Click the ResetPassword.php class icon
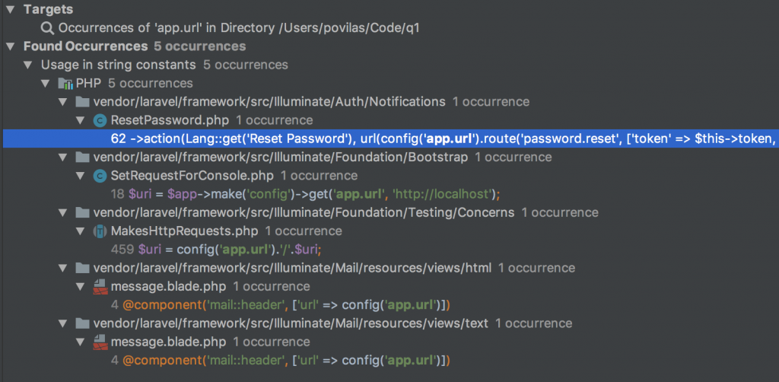Screen dimensions: 779x382 tap(100, 121)
